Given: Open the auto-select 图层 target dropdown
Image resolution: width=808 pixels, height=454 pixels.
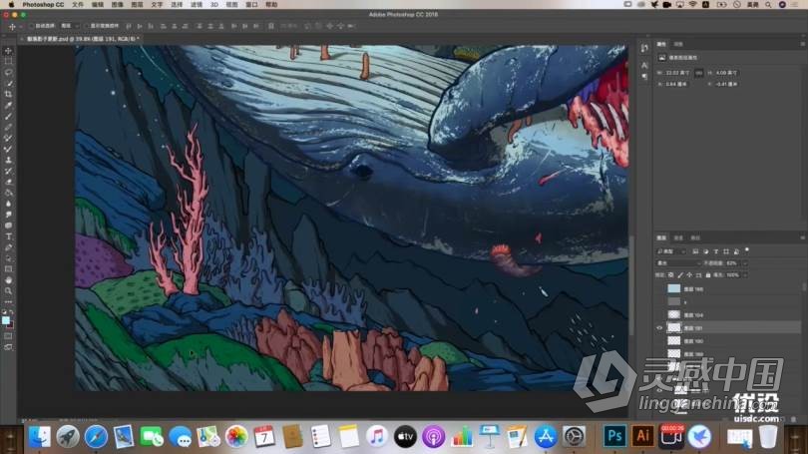Looking at the screenshot, I should pos(70,27).
